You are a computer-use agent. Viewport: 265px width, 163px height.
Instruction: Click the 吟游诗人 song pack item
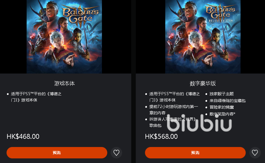click(173, 122)
